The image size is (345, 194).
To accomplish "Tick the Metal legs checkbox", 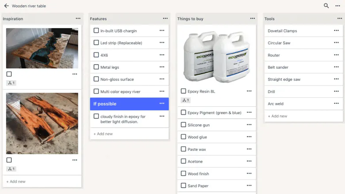I will click(x=96, y=67).
